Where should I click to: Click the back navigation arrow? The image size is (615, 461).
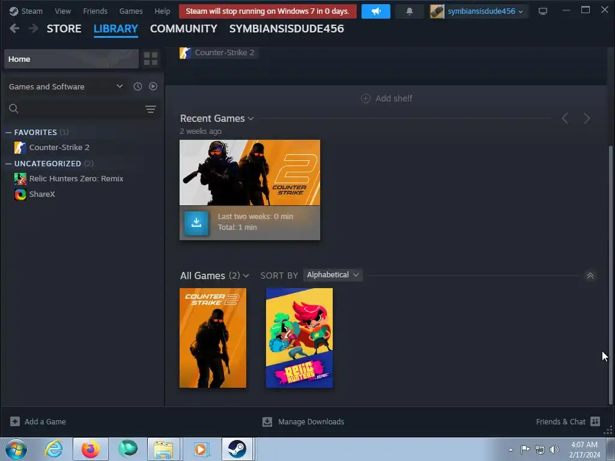[14, 28]
